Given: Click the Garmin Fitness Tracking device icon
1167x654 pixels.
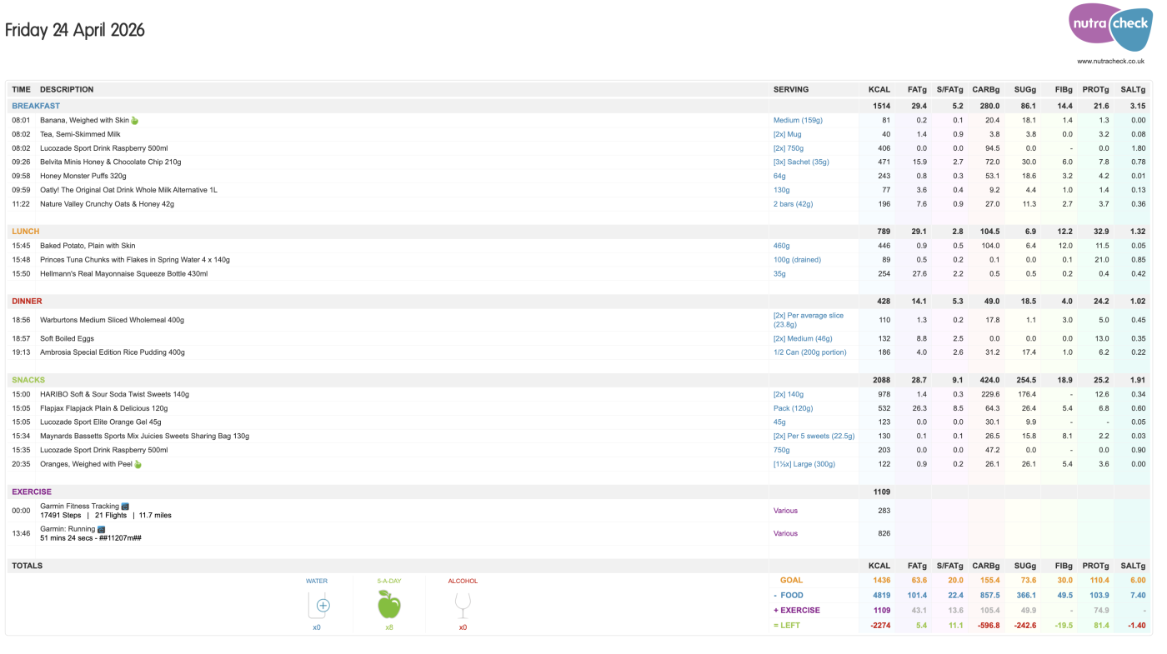Looking at the screenshot, I should tap(125, 506).
